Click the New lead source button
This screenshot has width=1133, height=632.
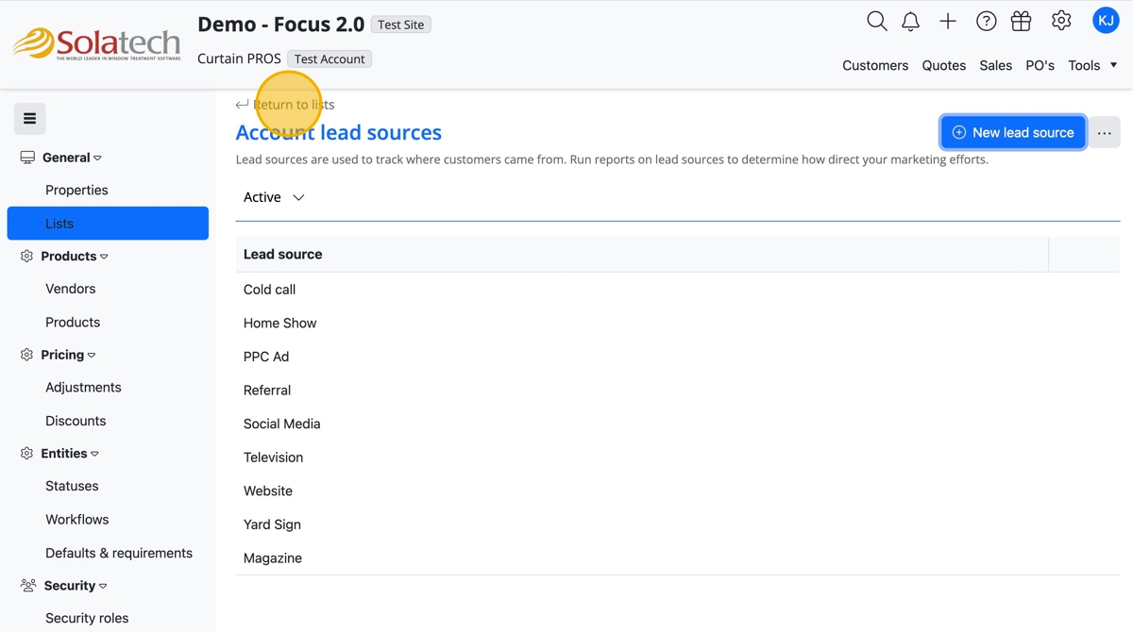1012,133
